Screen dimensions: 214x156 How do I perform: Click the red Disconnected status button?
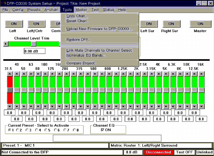click(158, 152)
